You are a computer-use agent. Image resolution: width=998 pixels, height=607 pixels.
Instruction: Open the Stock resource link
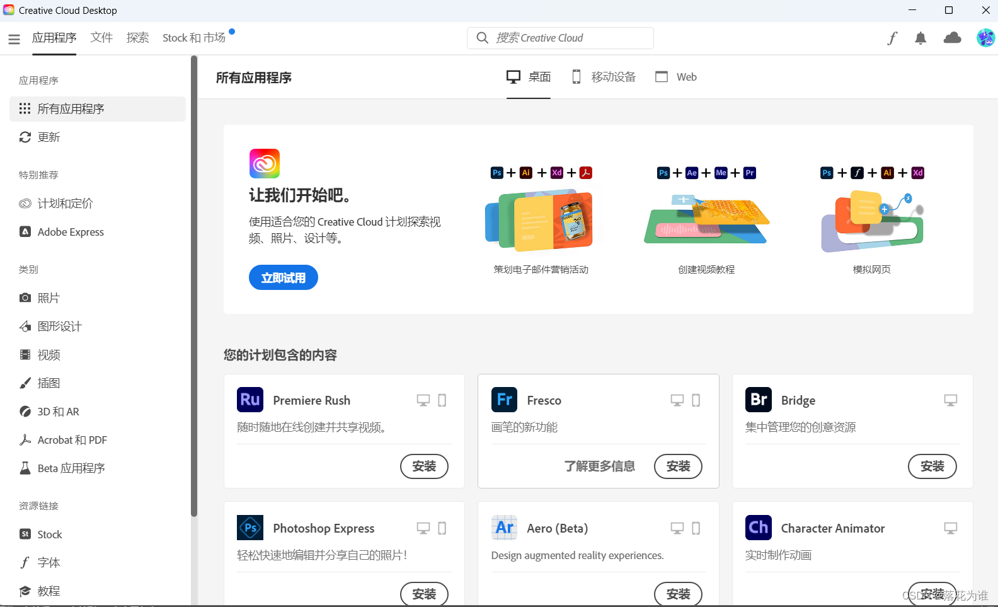click(98, 535)
